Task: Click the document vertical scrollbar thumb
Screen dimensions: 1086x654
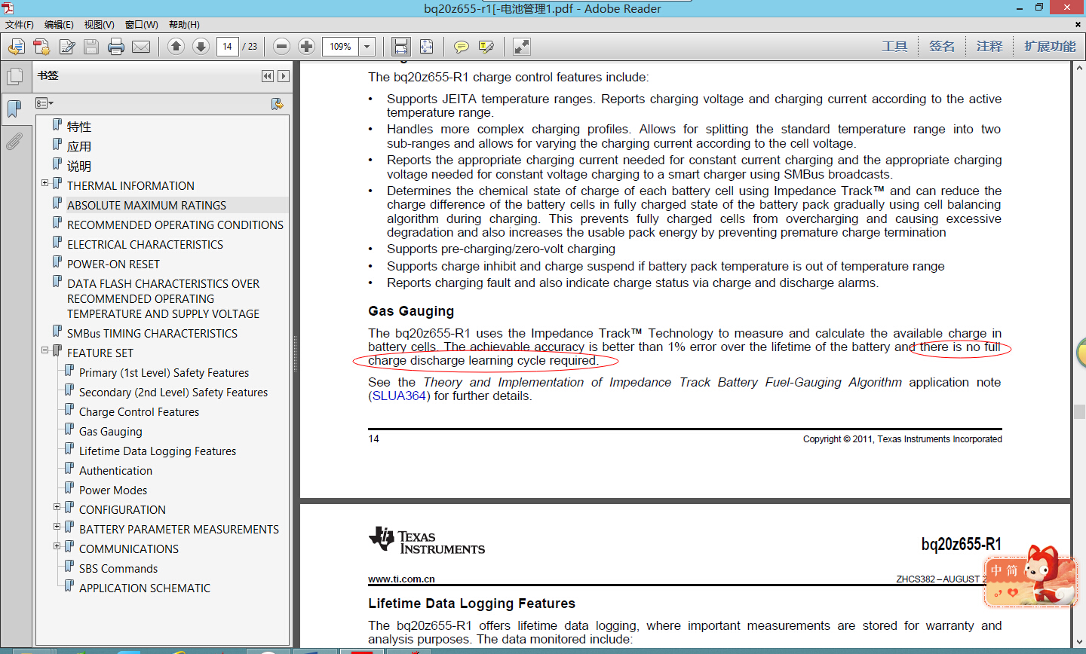Action: click(1079, 412)
